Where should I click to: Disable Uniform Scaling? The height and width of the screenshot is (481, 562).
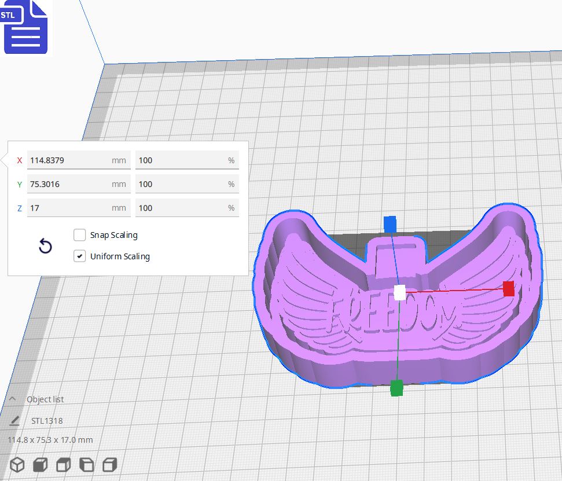tap(79, 256)
